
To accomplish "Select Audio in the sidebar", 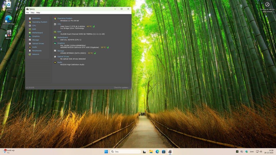I will 34,47.
